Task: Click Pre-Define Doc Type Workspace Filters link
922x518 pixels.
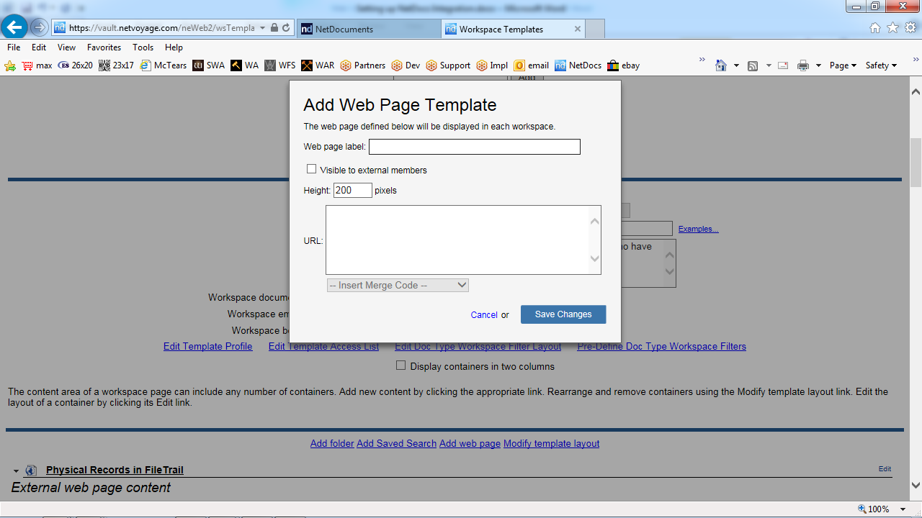Action: (x=662, y=346)
